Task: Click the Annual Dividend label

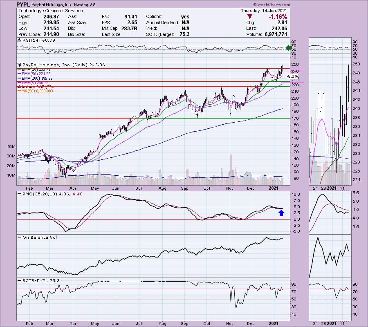Action: [162, 22]
